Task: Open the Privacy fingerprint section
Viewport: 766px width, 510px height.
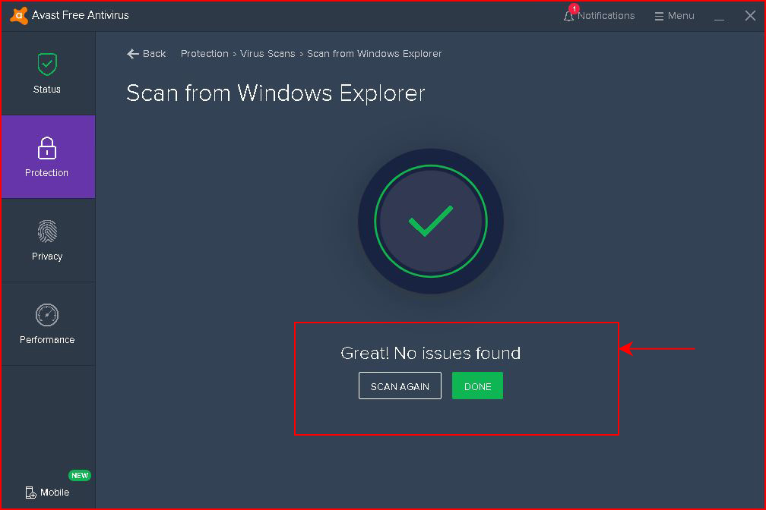Action: (47, 240)
